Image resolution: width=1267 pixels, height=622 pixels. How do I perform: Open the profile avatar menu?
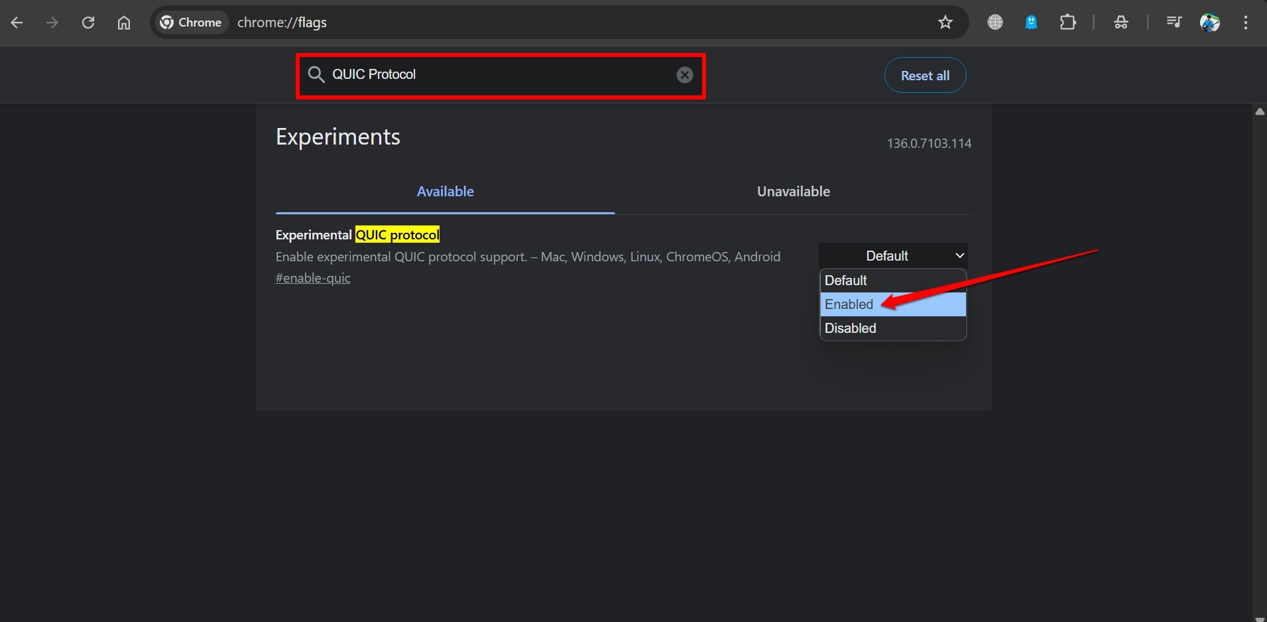pos(1209,23)
